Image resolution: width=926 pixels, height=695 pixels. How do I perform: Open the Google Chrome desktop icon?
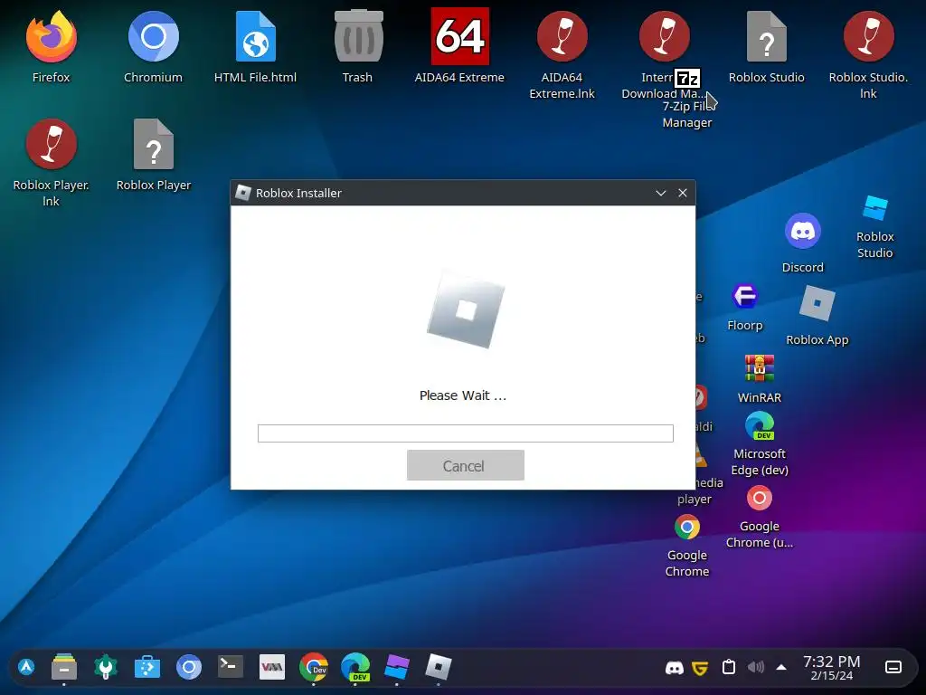[687, 527]
